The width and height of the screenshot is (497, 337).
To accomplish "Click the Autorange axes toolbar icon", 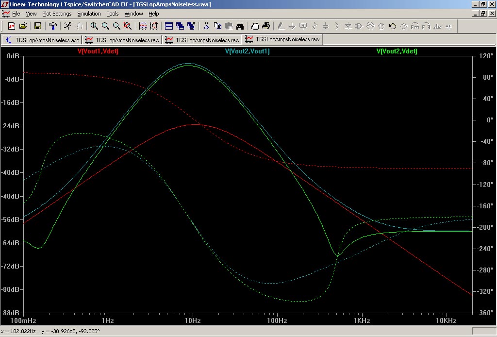I will [143, 26].
